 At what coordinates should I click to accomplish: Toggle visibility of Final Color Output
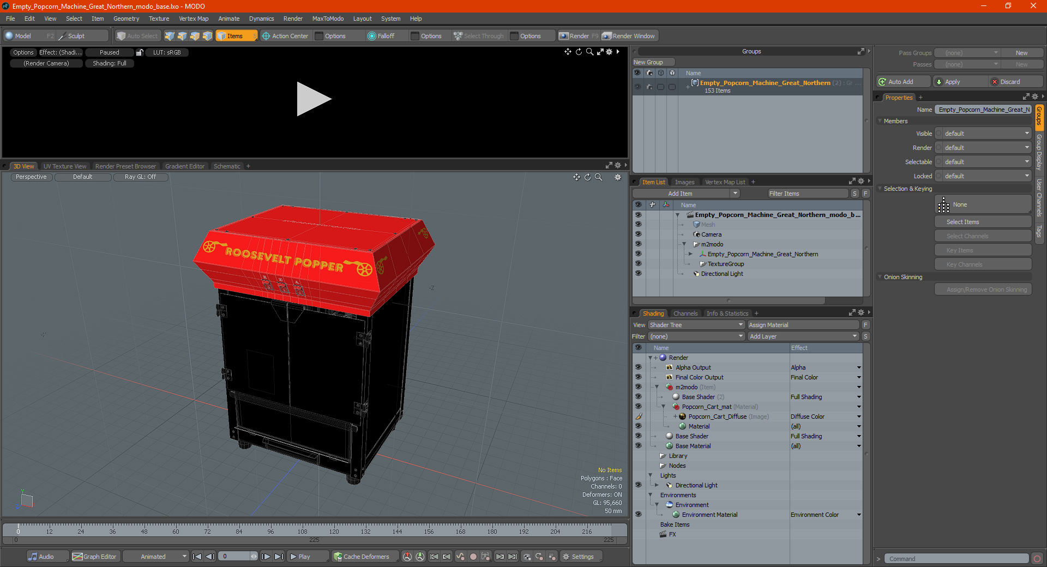(638, 377)
